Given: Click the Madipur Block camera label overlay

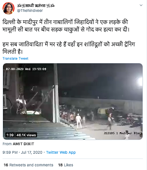Looking at the screenshot, I should click(123, 133).
